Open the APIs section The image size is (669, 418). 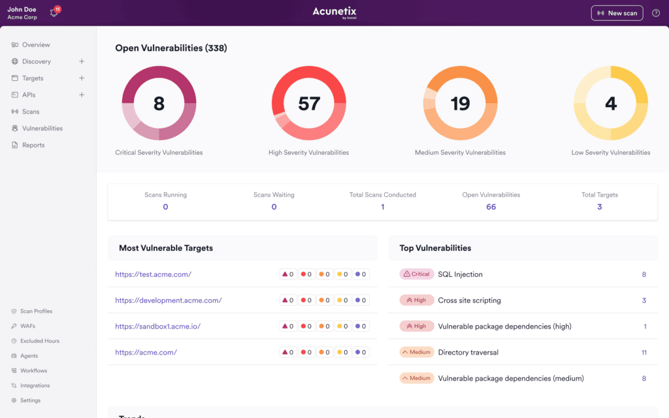pos(29,95)
